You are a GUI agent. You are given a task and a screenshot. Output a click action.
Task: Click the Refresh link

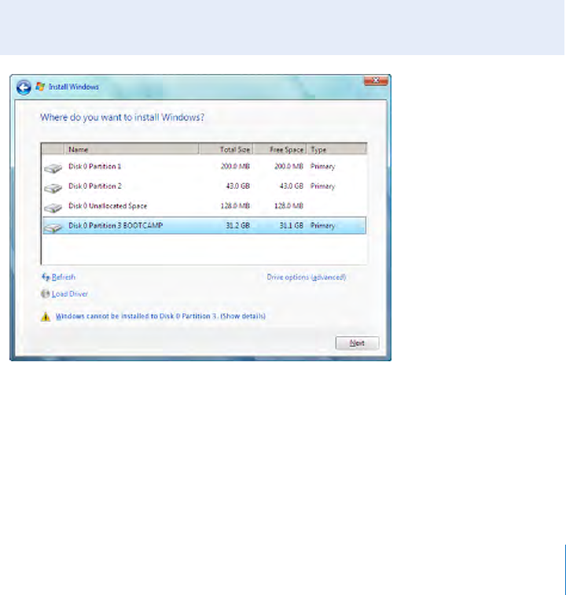pyautogui.click(x=64, y=277)
